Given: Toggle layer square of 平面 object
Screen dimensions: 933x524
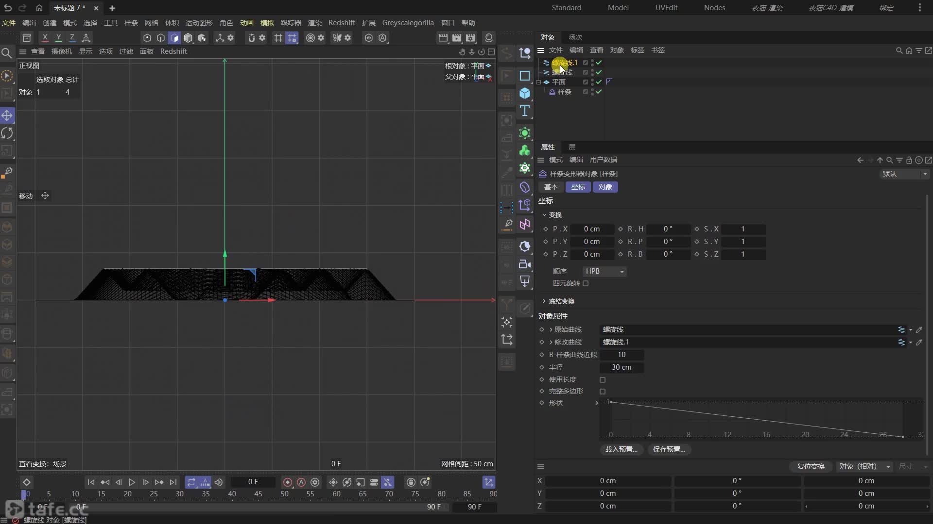Looking at the screenshot, I should 586,82.
